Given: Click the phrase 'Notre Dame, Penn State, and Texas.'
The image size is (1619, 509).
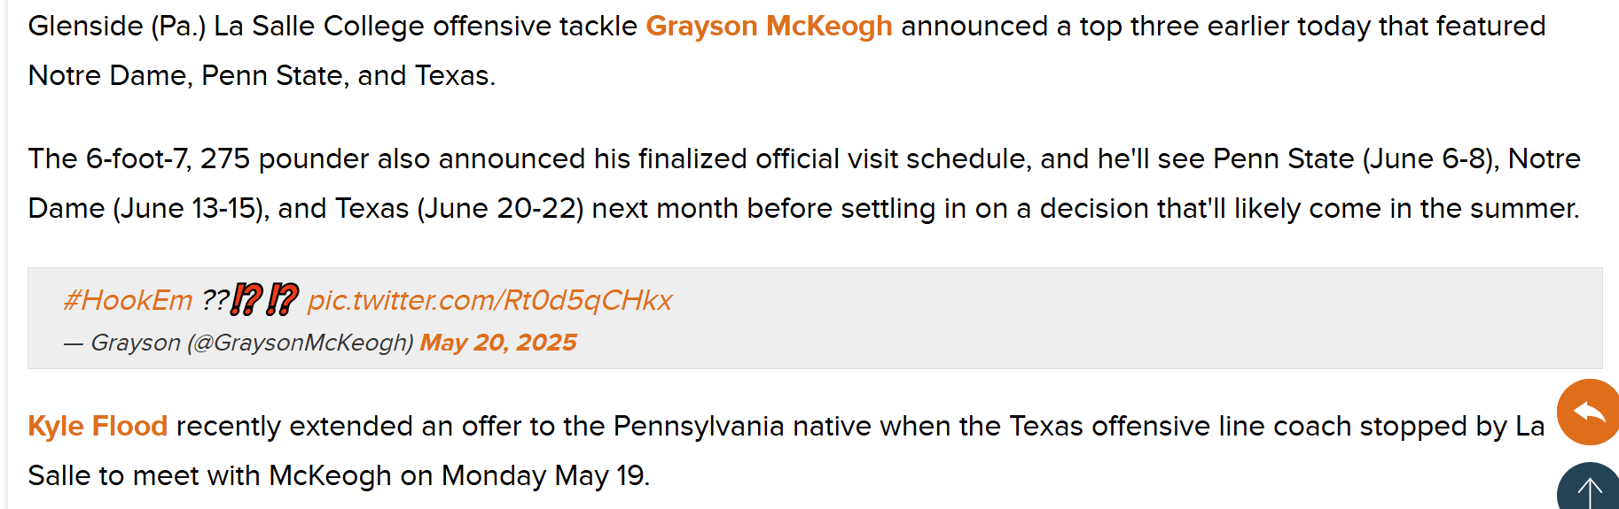Looking at the screenshot, I should [x=262, y=76].
